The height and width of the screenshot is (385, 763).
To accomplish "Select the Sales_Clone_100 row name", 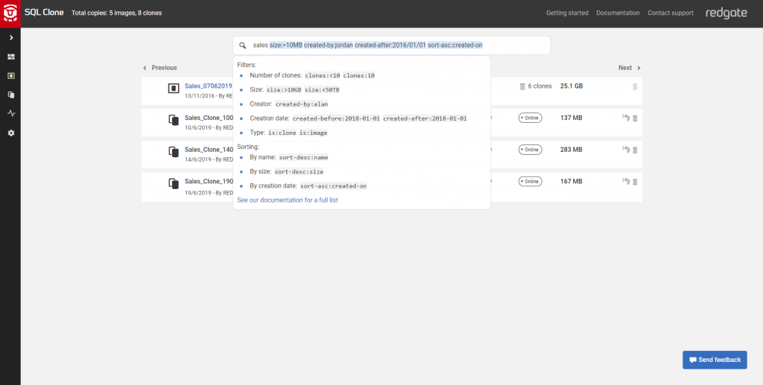I will pos(209,118).
